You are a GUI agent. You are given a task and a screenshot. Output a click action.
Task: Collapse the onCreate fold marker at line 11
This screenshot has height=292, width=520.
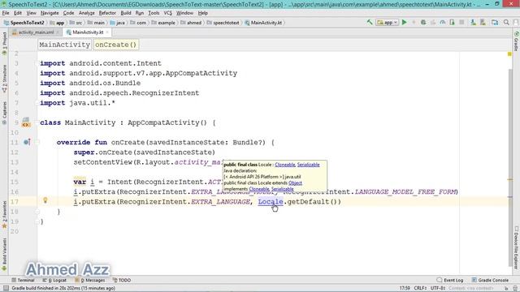coord(37,142)
